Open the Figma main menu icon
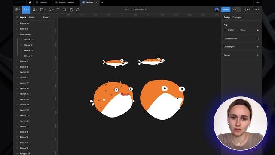 point(17,9)
